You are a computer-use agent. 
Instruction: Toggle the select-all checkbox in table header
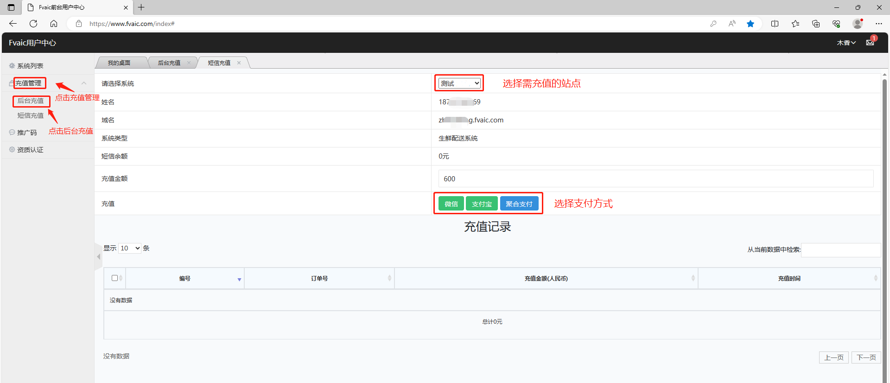pos(114,278)
